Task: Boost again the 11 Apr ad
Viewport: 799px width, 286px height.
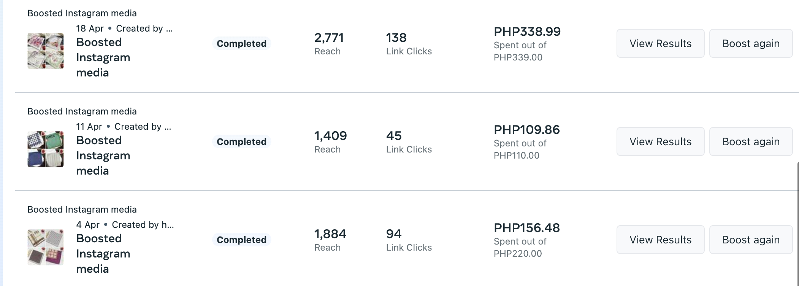Action: (x=751, y=141)
